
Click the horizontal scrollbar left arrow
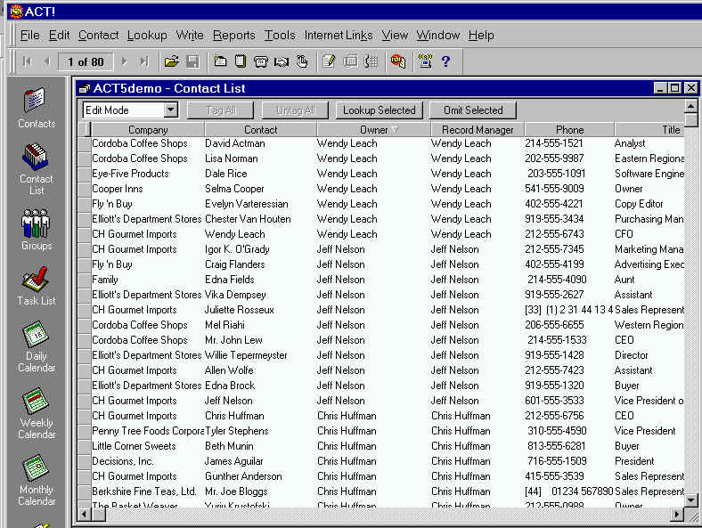click(x=84, y=515)
